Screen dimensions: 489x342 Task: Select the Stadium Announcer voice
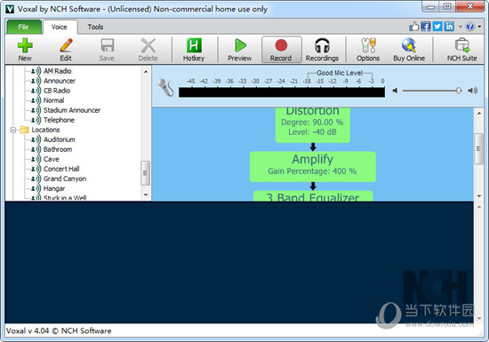click(x=72, y=110)
